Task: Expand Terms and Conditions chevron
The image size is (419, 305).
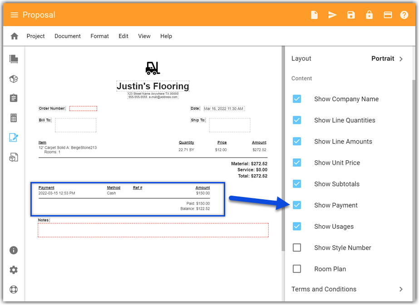Action: (401, 289)
